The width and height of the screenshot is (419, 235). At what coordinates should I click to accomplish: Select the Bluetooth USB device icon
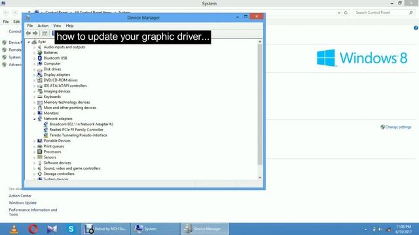[x=40, y=58]
